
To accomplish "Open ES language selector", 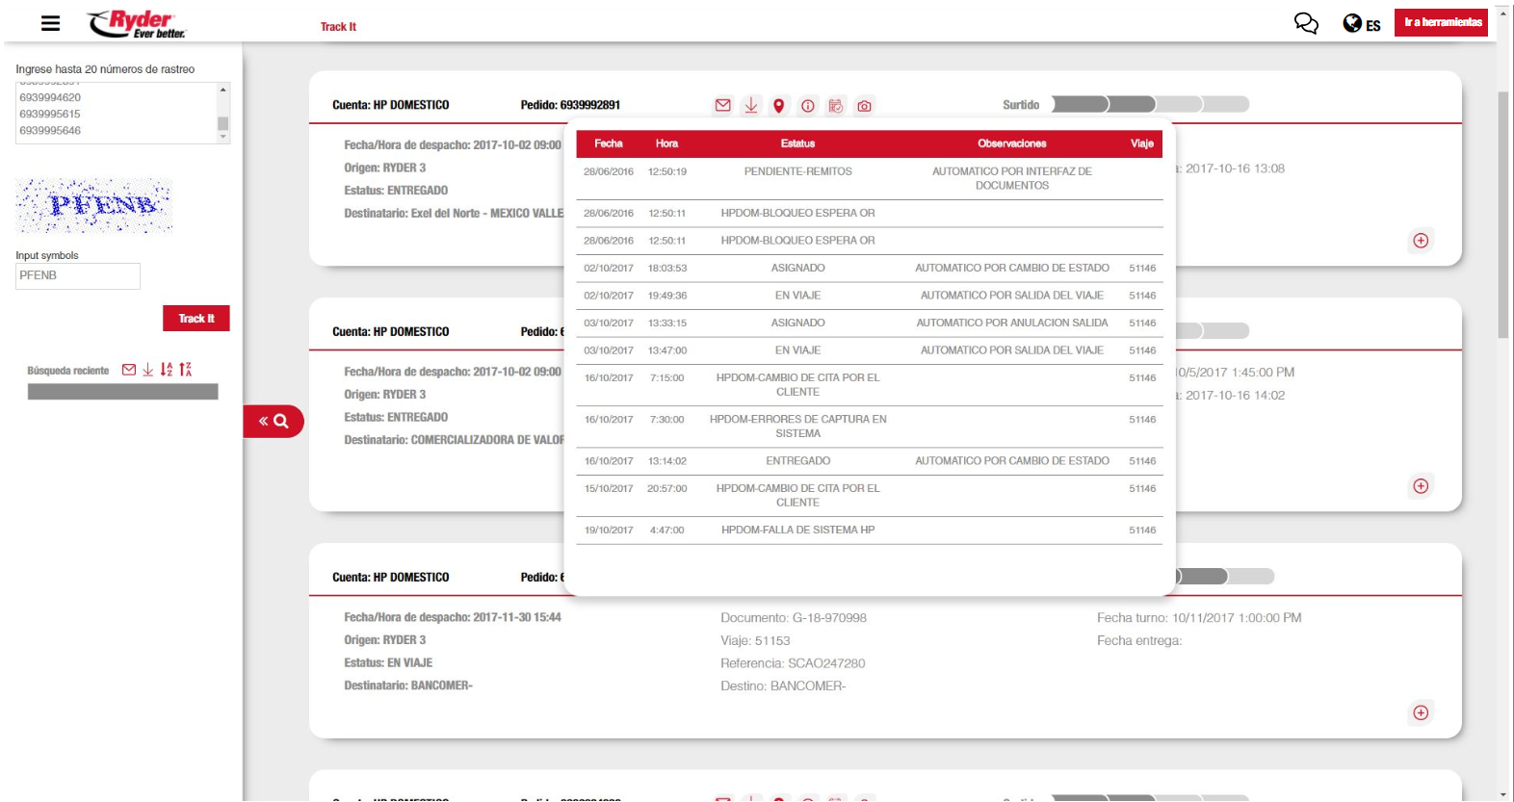I will (1362, 24).
